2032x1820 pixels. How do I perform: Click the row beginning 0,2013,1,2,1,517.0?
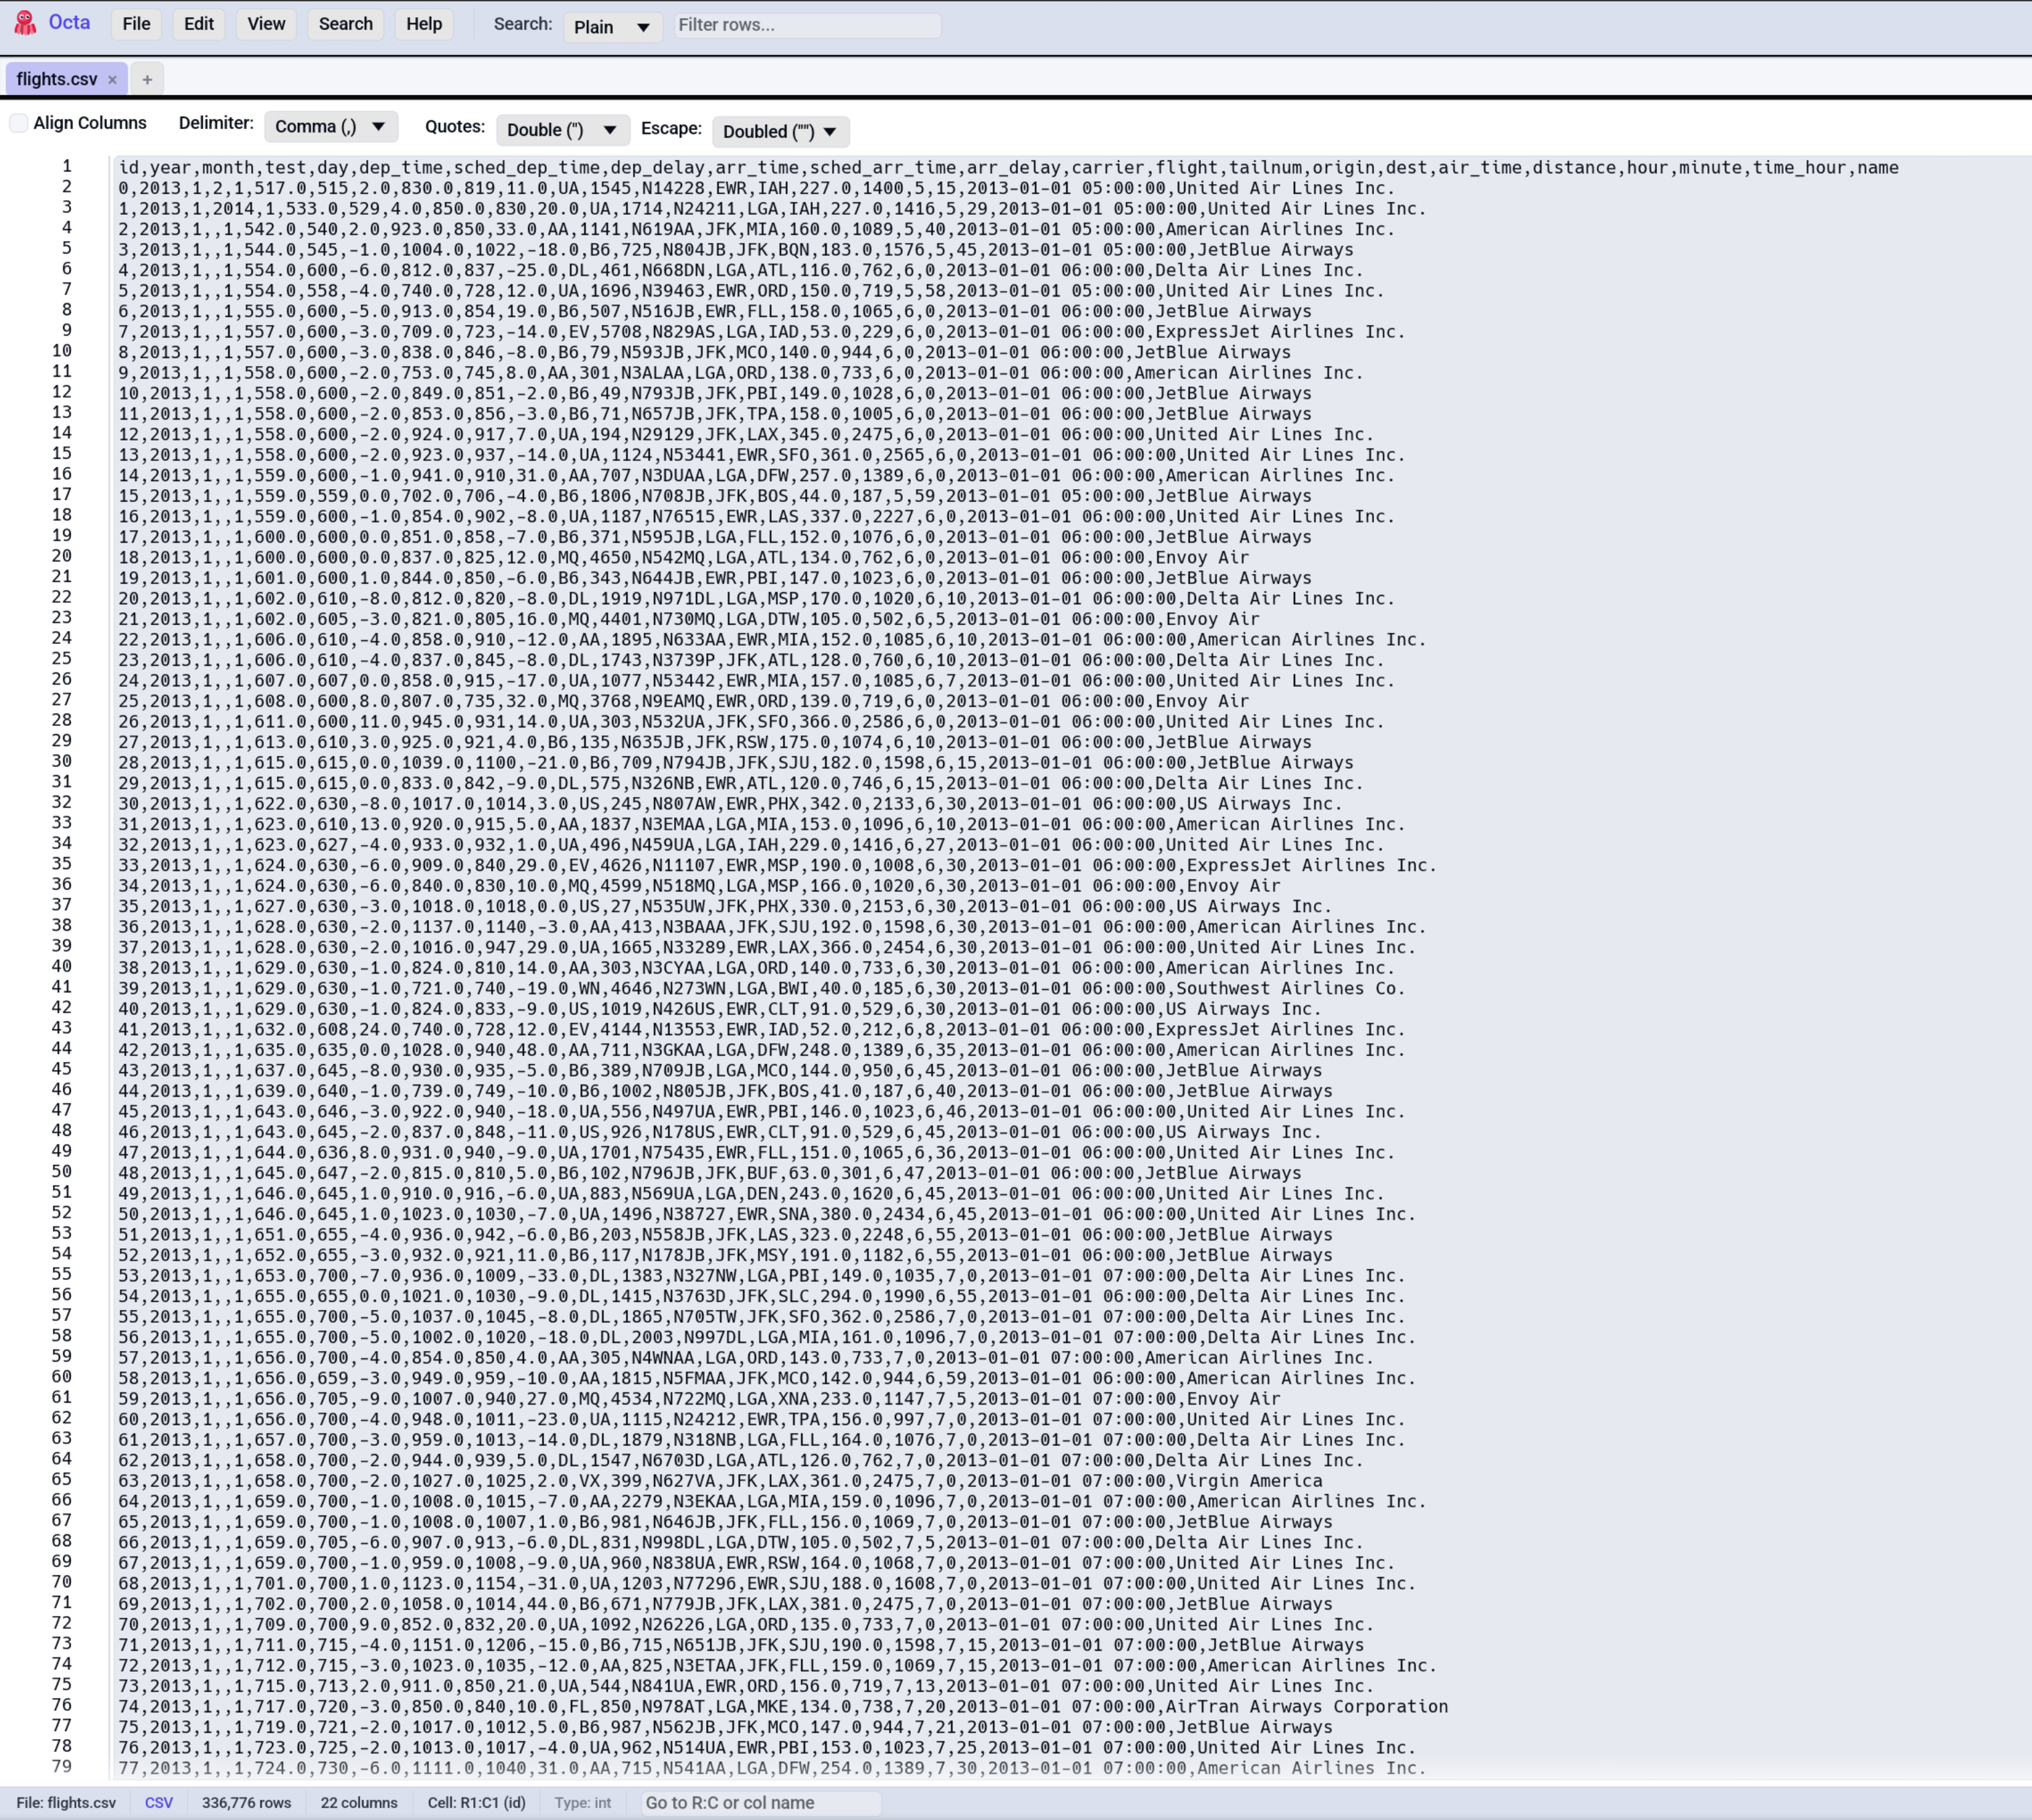(756, 188)
